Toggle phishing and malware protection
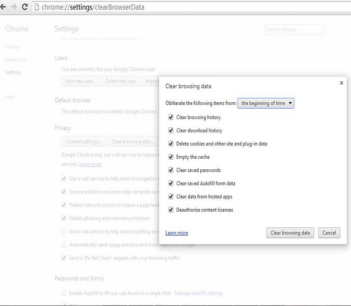Viewport: 351px width, 306px height. click(x=64, y=218)
